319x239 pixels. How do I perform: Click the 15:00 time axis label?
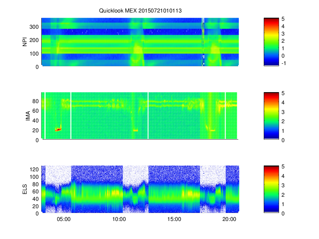174,219
